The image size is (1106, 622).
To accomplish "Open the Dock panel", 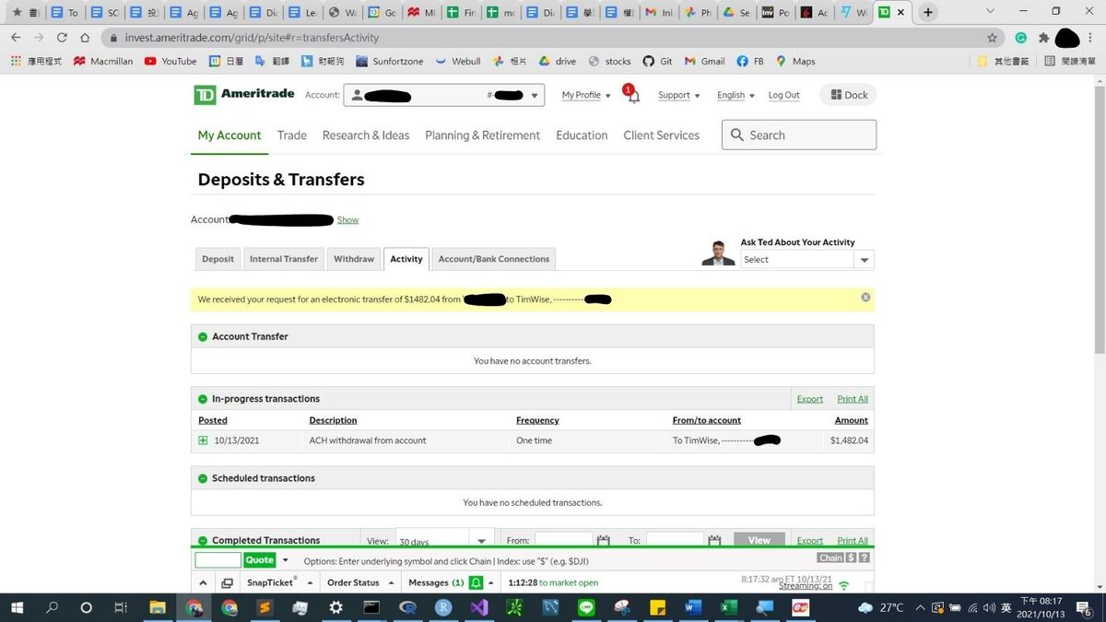I will tap(849, 95).
